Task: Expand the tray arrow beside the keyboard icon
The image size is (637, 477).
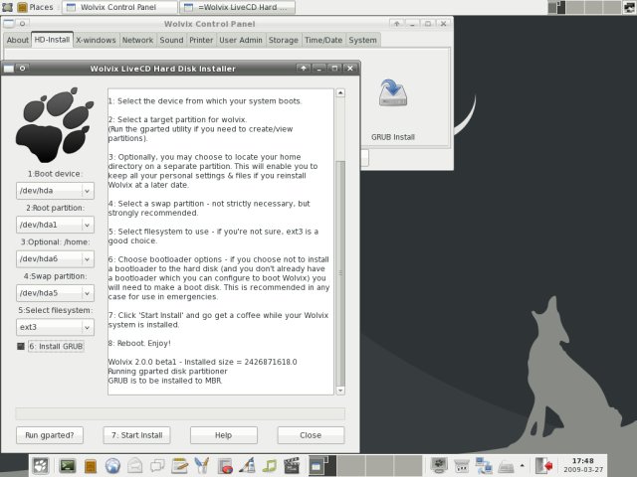Action: (x=522, y=466)
